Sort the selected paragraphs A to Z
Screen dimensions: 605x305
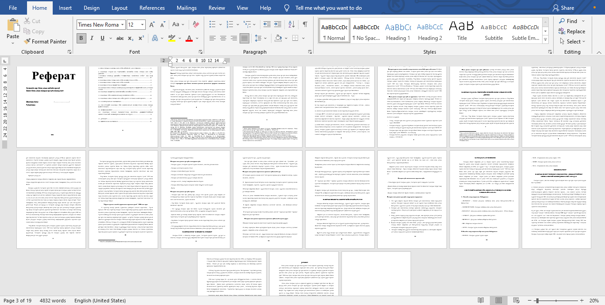(x=292, y=24)
